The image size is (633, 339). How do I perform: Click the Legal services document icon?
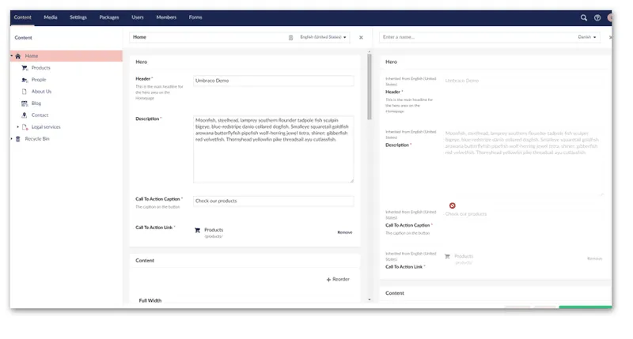[x=25, y=127]
